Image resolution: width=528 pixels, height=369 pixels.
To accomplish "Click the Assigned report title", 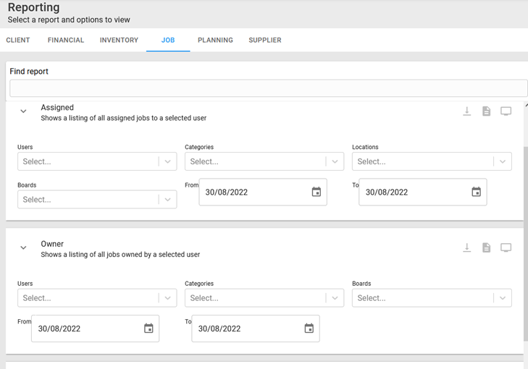I will pyautogui.click(x=57, y=107).
